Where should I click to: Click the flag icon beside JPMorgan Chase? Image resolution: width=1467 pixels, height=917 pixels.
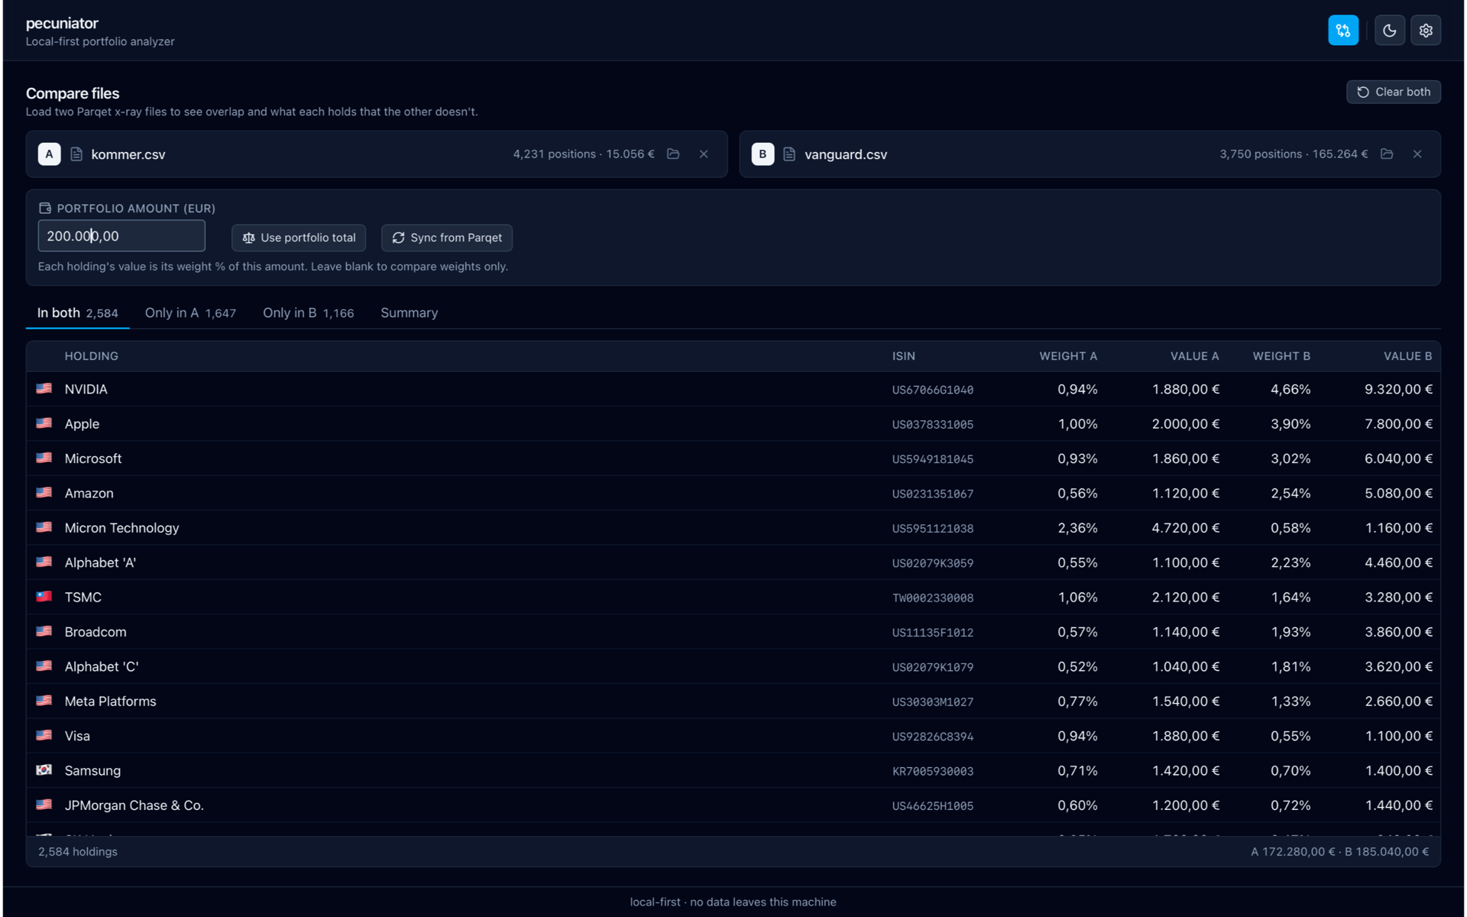point(44,805)
